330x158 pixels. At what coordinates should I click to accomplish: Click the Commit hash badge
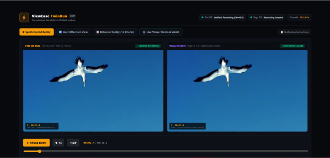[x=299, y=18]
